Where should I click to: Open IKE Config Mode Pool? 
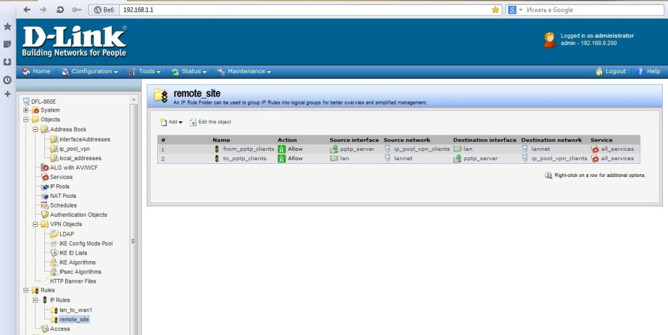86,244
